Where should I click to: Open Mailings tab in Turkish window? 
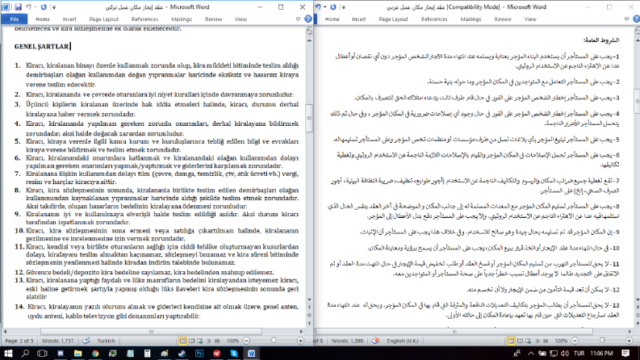(182, 19)
